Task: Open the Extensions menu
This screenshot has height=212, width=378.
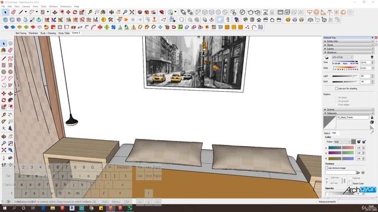Action: [66, 6]
